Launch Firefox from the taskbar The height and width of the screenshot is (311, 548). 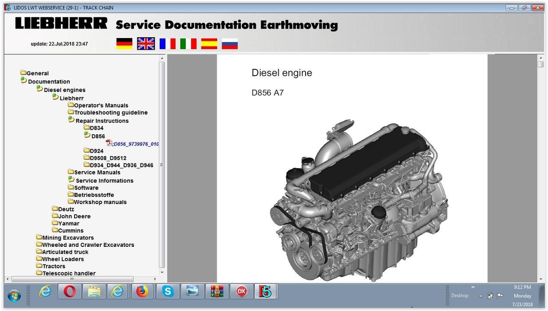[142, 292]
